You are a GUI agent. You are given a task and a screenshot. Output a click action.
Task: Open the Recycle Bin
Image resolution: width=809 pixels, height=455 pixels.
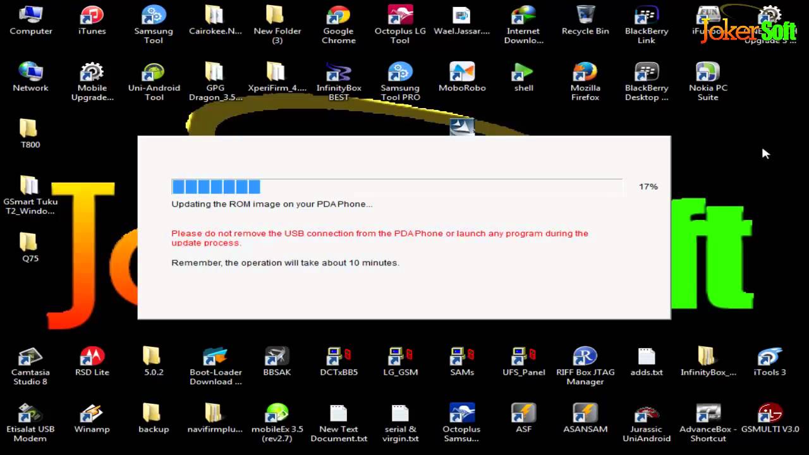[x=585, y=20]
